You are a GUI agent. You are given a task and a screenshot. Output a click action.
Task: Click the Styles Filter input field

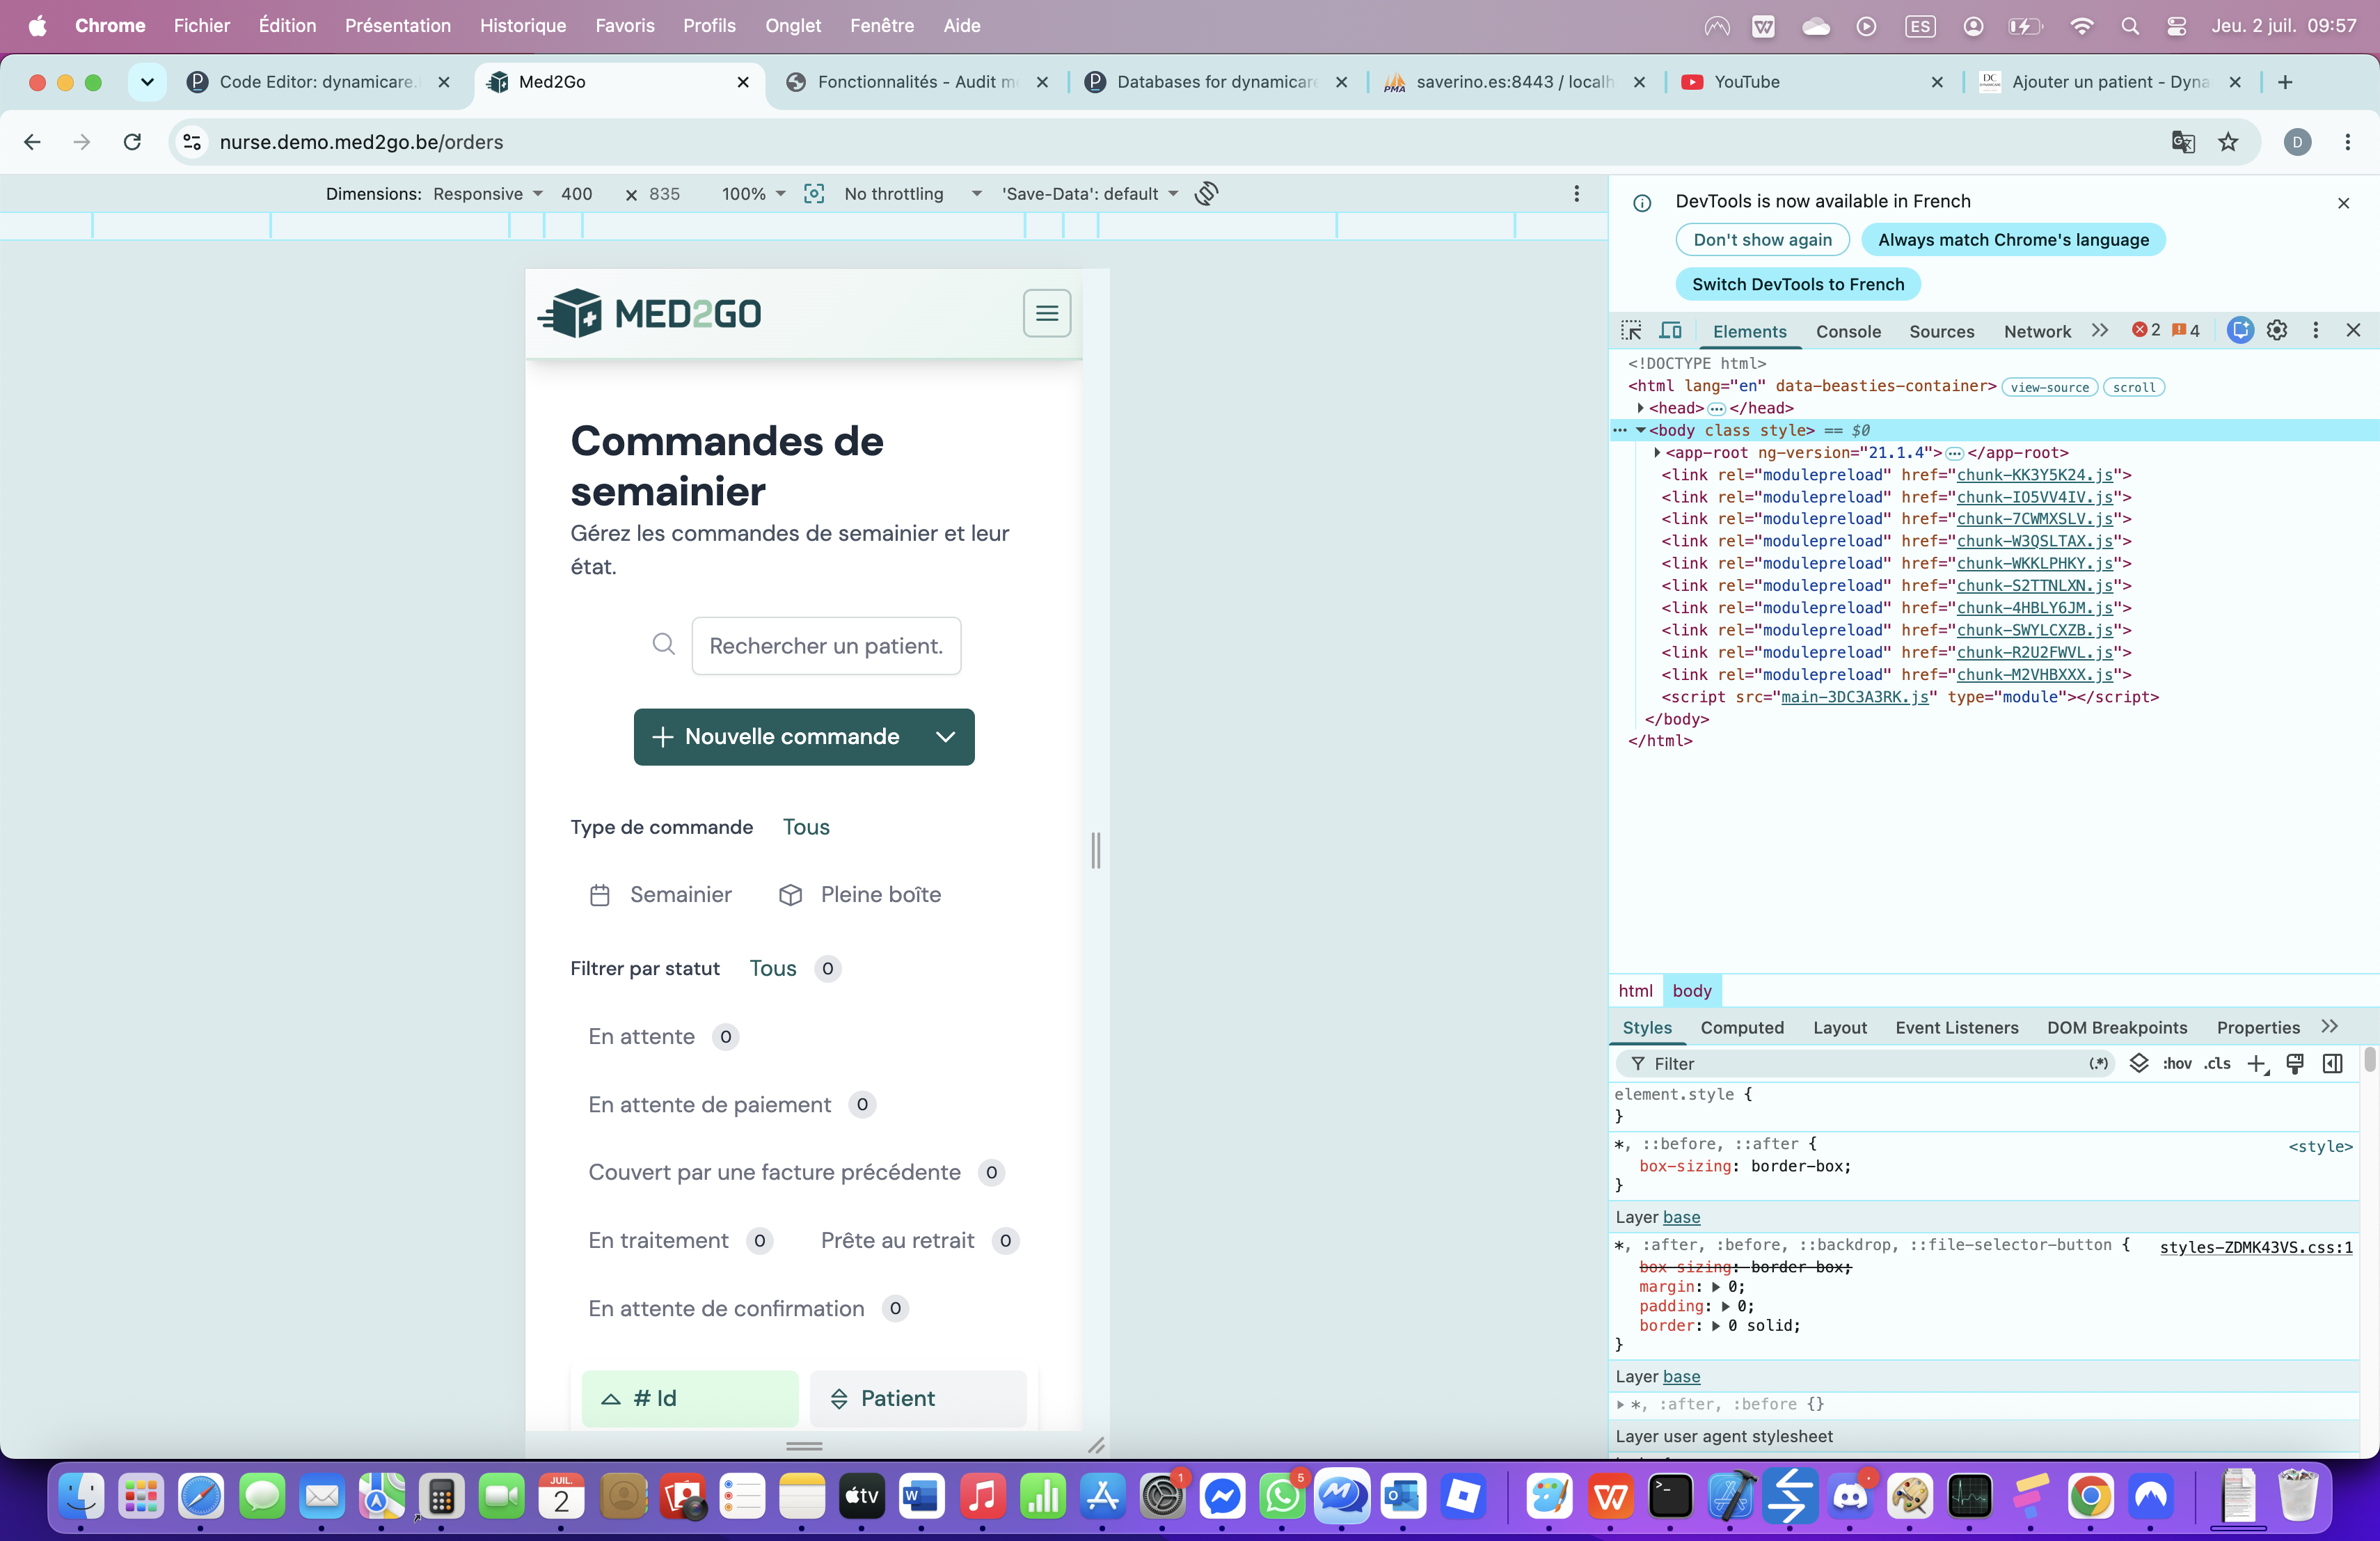coord(1864,1064)
